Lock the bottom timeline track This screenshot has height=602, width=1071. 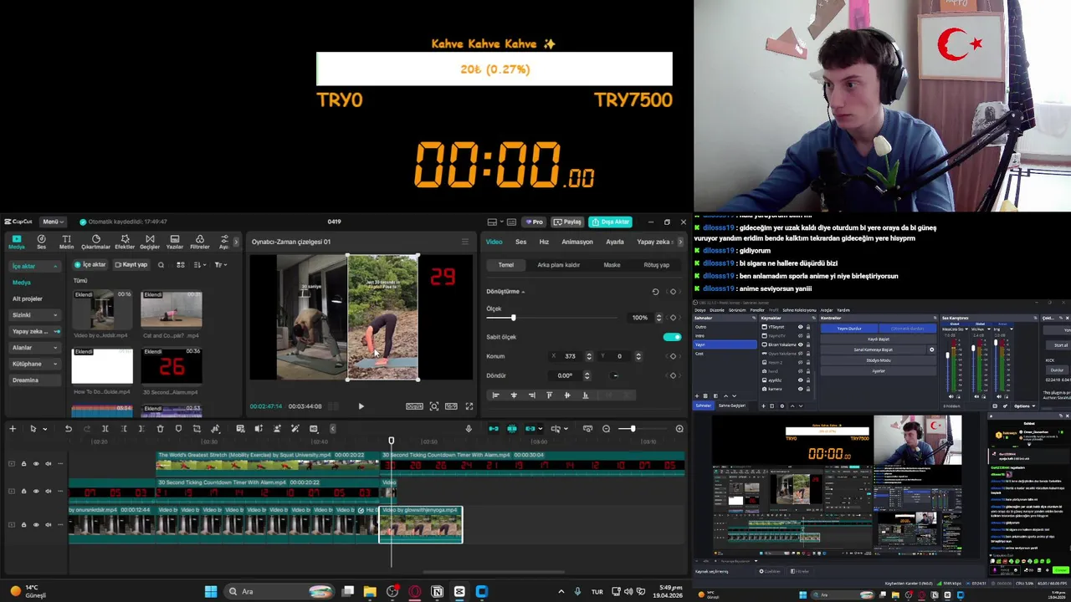[23, 525]
